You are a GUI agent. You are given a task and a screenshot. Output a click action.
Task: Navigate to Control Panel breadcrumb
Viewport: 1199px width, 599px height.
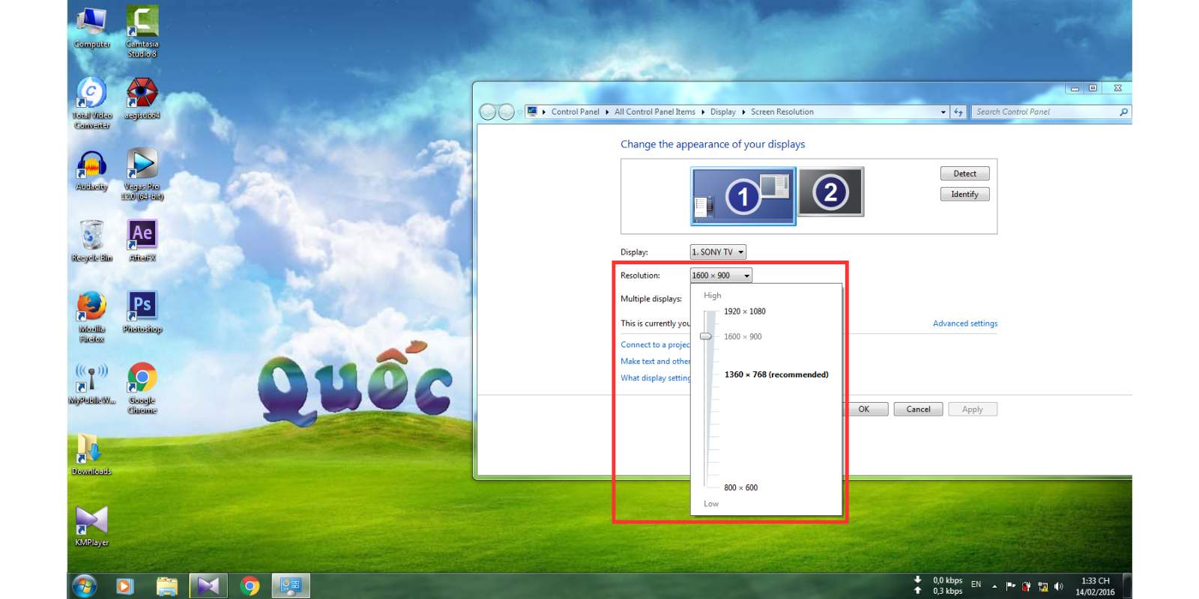pos(575,112)
